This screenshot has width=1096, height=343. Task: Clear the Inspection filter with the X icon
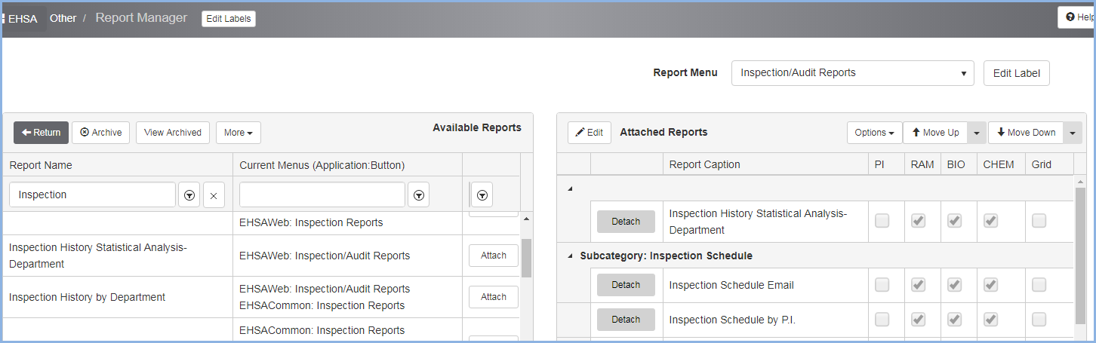pos(214,194)
